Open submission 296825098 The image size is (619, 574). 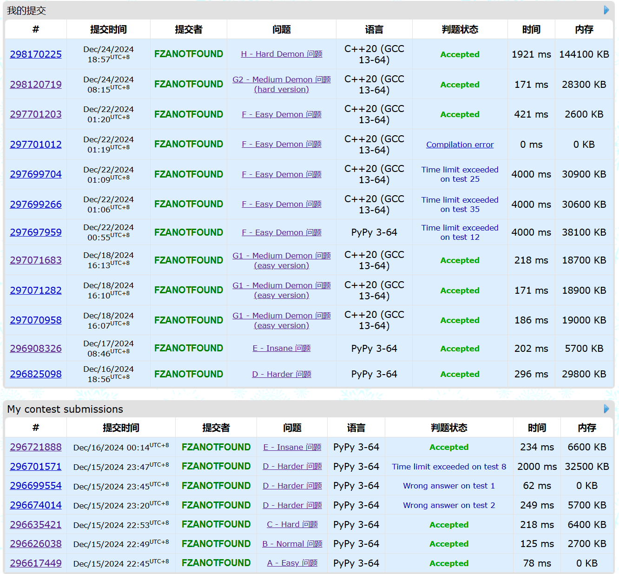click(36, 374)
